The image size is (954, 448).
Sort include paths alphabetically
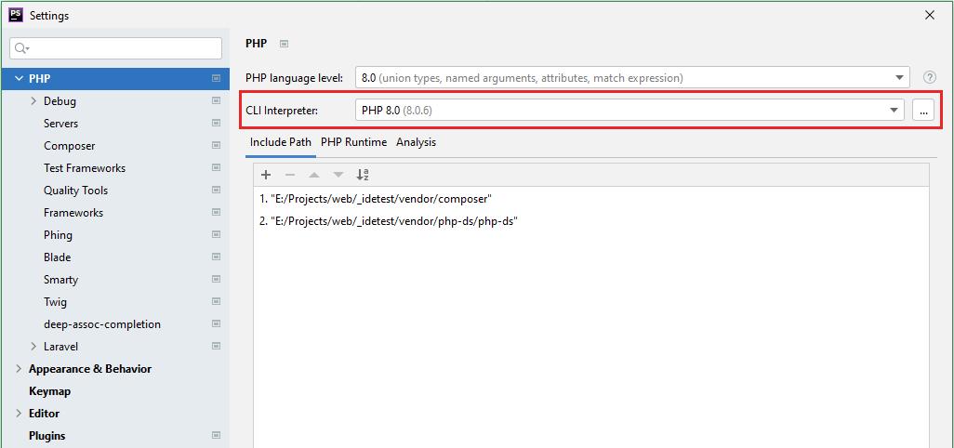(x=363, y=175)
